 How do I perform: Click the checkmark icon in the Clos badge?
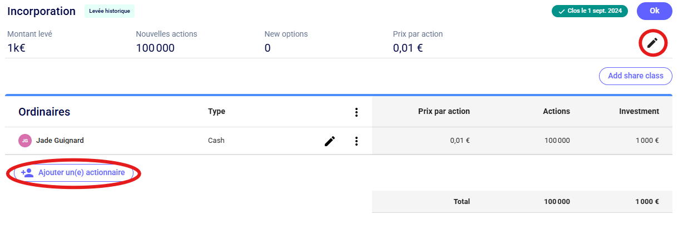pyautogui.click(x=561, y=11)
